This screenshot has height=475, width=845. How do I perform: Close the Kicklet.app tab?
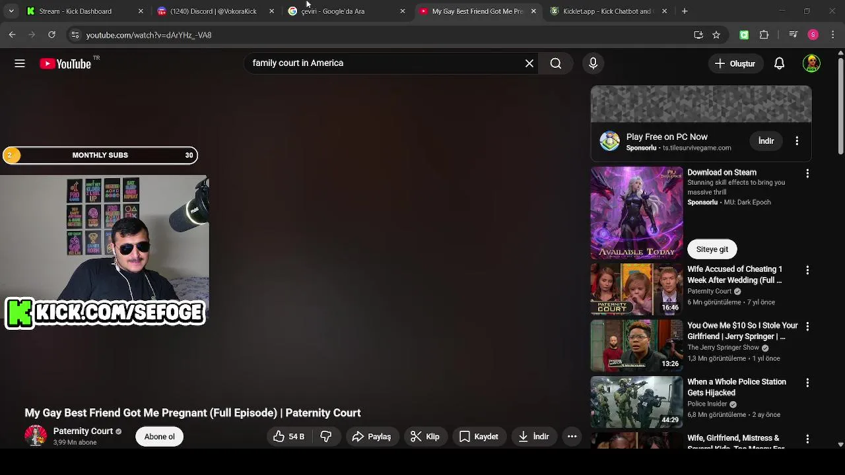[664, 11]
